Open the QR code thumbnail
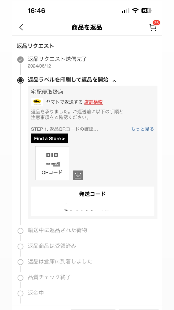The width and height of the screenshot is (174, 310). pyautogui.click(x=52, y=163)
